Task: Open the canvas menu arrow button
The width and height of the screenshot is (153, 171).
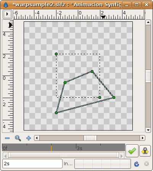Action: pyautogui.click(x=7, y=14)
